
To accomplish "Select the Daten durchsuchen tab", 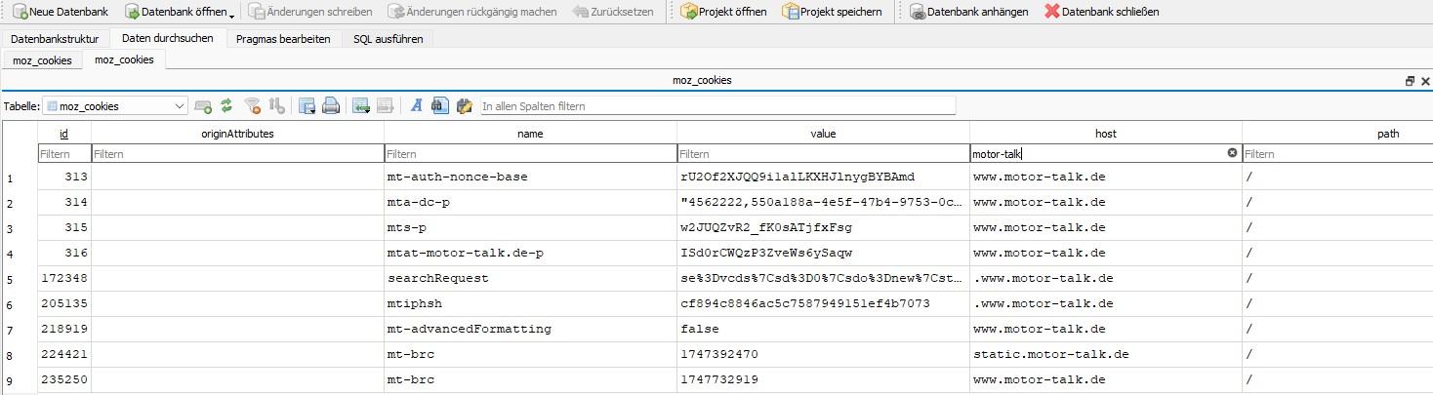I will [168, 39].
